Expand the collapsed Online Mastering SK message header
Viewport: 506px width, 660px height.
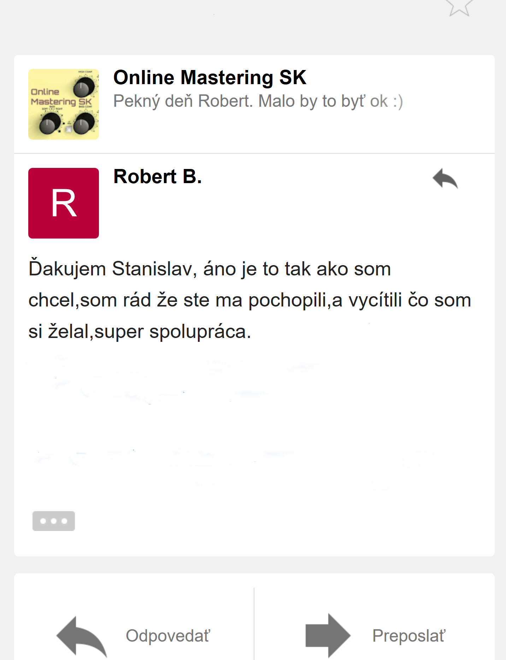254,104
